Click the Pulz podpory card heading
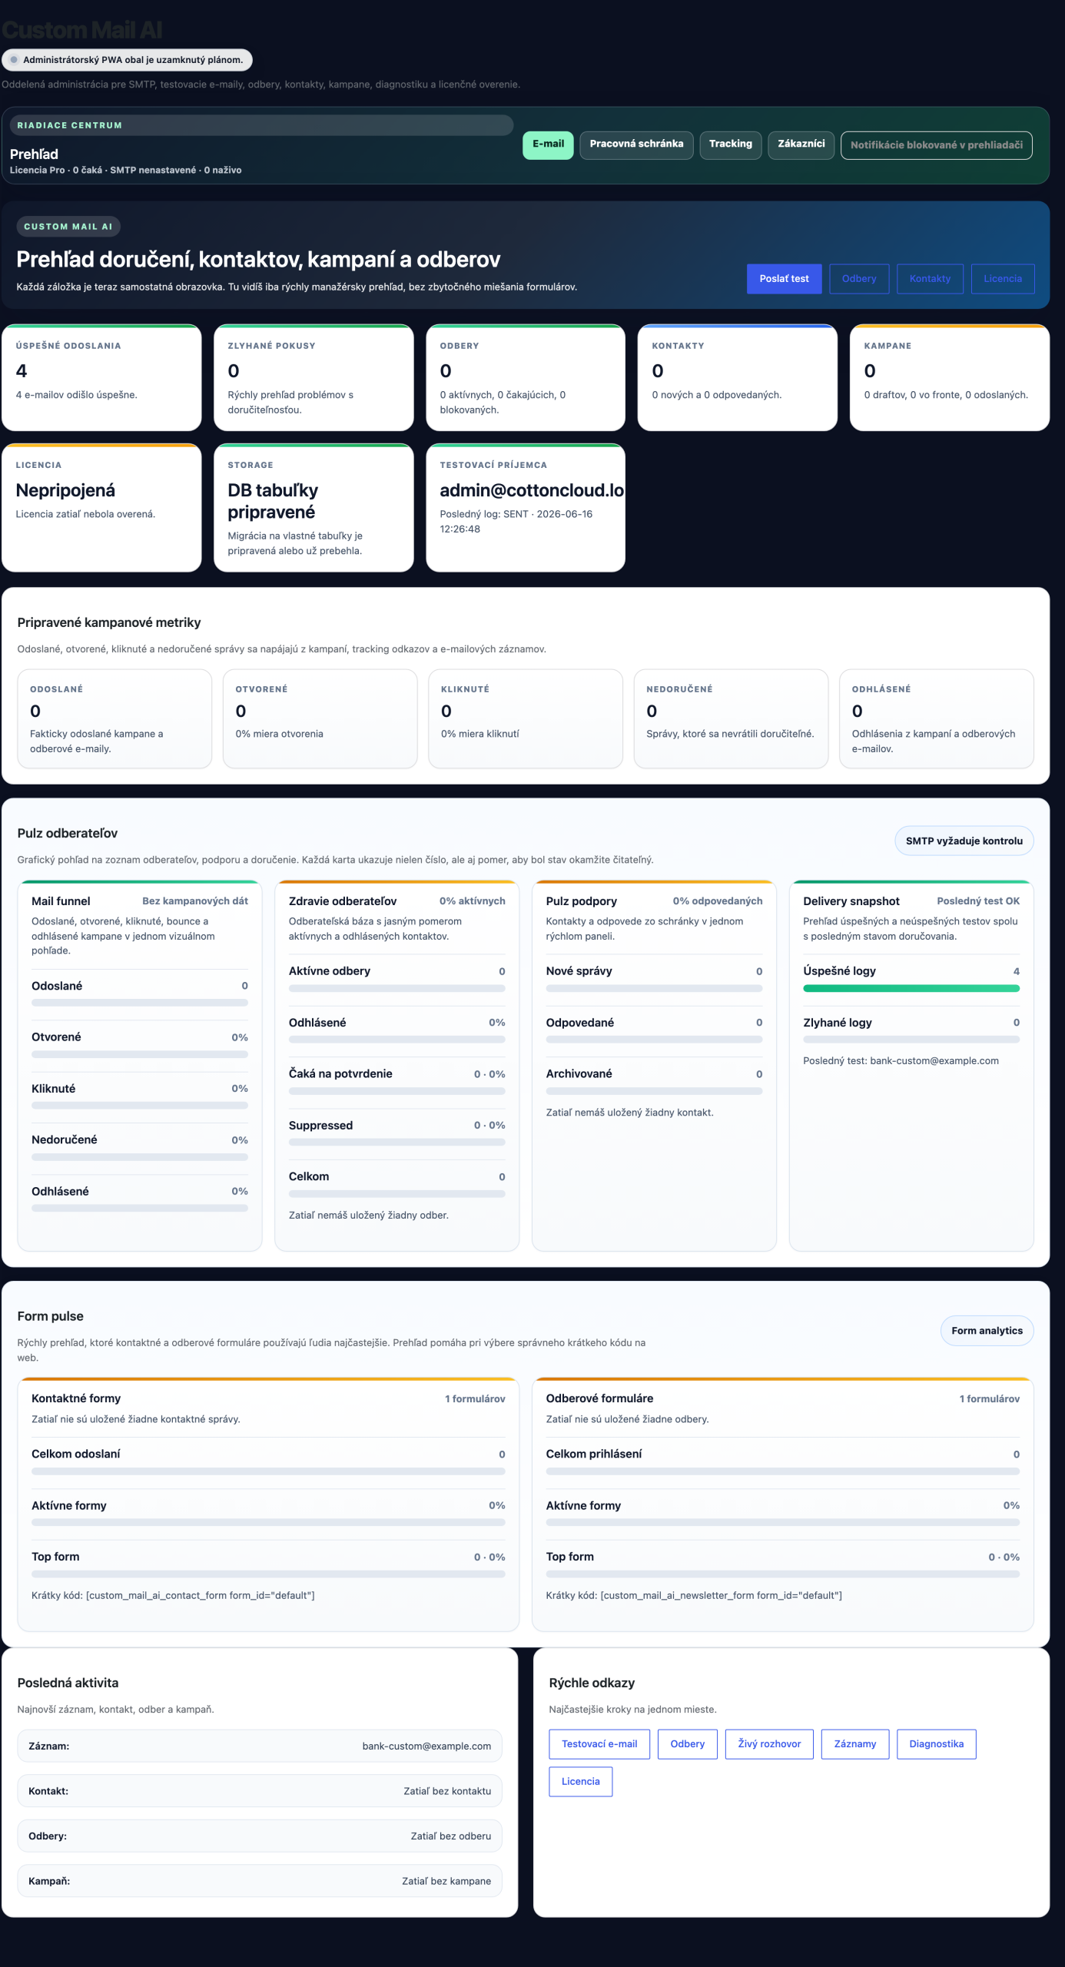Viewport: 1065px width, 1967px height. [582, 901]
